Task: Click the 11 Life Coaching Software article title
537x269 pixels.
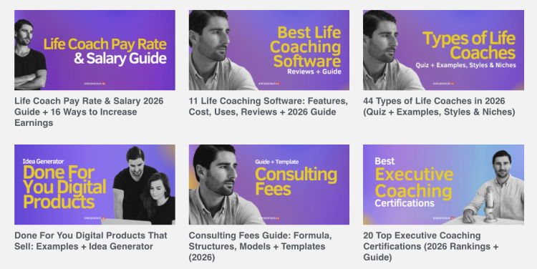Action: [x=268, y=107]
